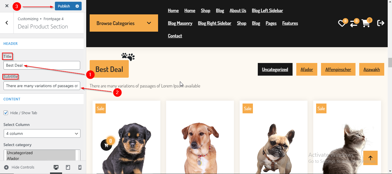Open the compare arrows icon
The width and height of the screenshot is (392, 174).
coord(354,23)
